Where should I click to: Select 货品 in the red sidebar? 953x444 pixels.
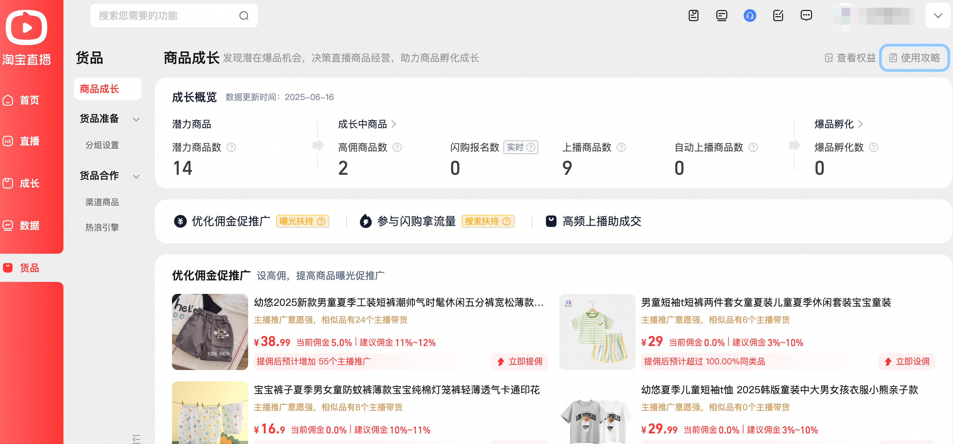pos(21,267)
